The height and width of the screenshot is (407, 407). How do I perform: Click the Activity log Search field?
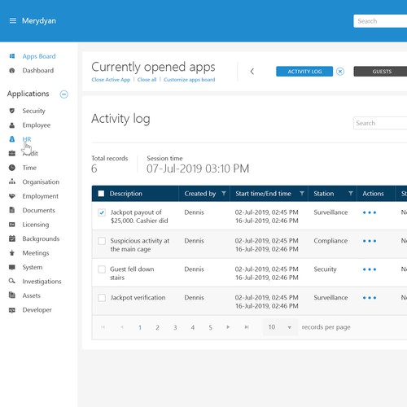[380, 123]
